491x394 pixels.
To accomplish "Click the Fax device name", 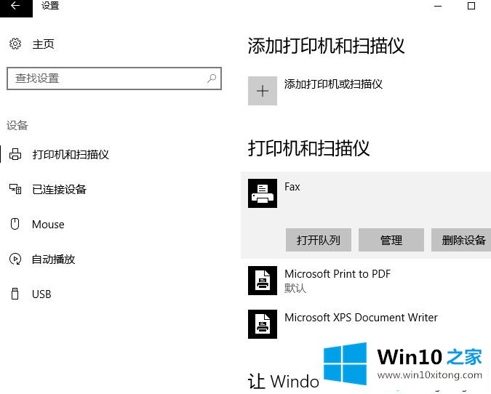I will 292,187.
